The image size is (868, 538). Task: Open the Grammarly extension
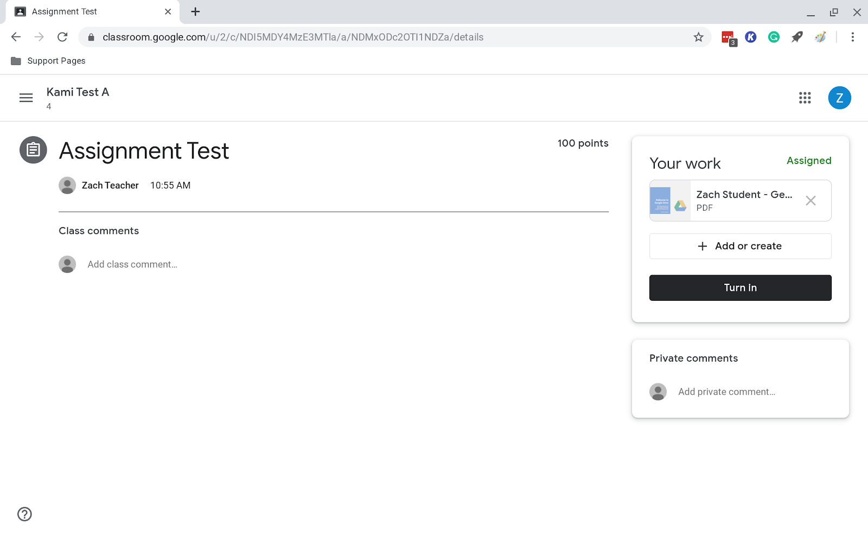(773, 37)
